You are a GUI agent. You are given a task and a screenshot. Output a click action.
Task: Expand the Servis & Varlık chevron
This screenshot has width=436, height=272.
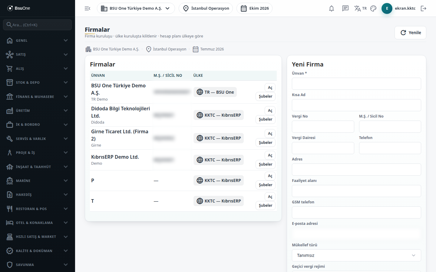66,139
